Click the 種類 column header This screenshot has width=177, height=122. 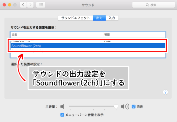point(134,34)
